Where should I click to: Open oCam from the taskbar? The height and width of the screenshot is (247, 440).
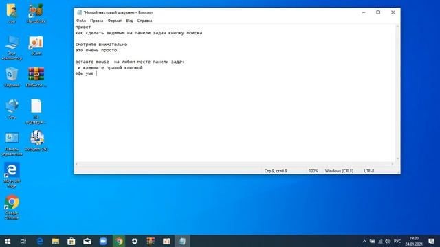(x=166, y=241)
